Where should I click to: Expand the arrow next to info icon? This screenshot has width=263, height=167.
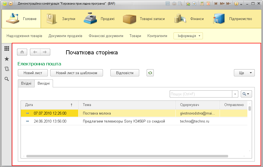(x=241, y=4)
